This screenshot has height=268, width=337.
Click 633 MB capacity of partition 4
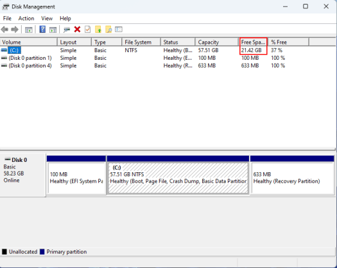pos(207,66)
